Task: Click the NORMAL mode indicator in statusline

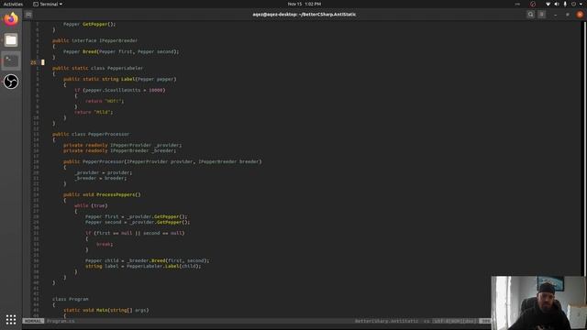Action: point(33,321)
